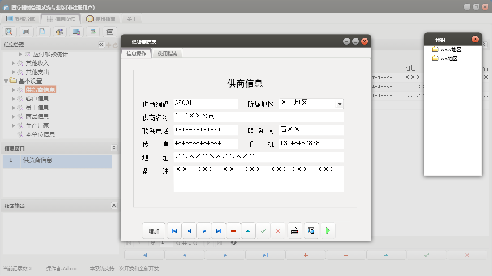Image resolution: width=492 pixels, height=276 pixels.
Task: Expand the 应付帐款统计 tree item
Action: click(20, 54)
